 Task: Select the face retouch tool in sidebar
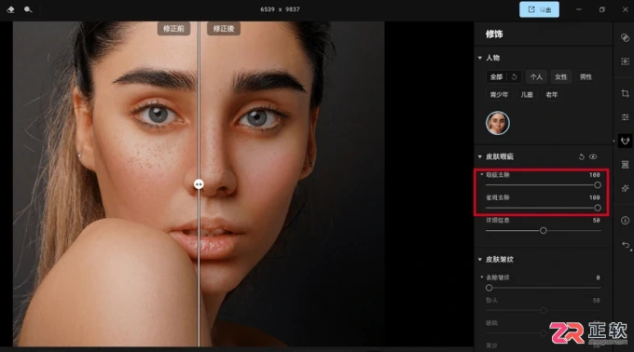(x=625, y=141)
